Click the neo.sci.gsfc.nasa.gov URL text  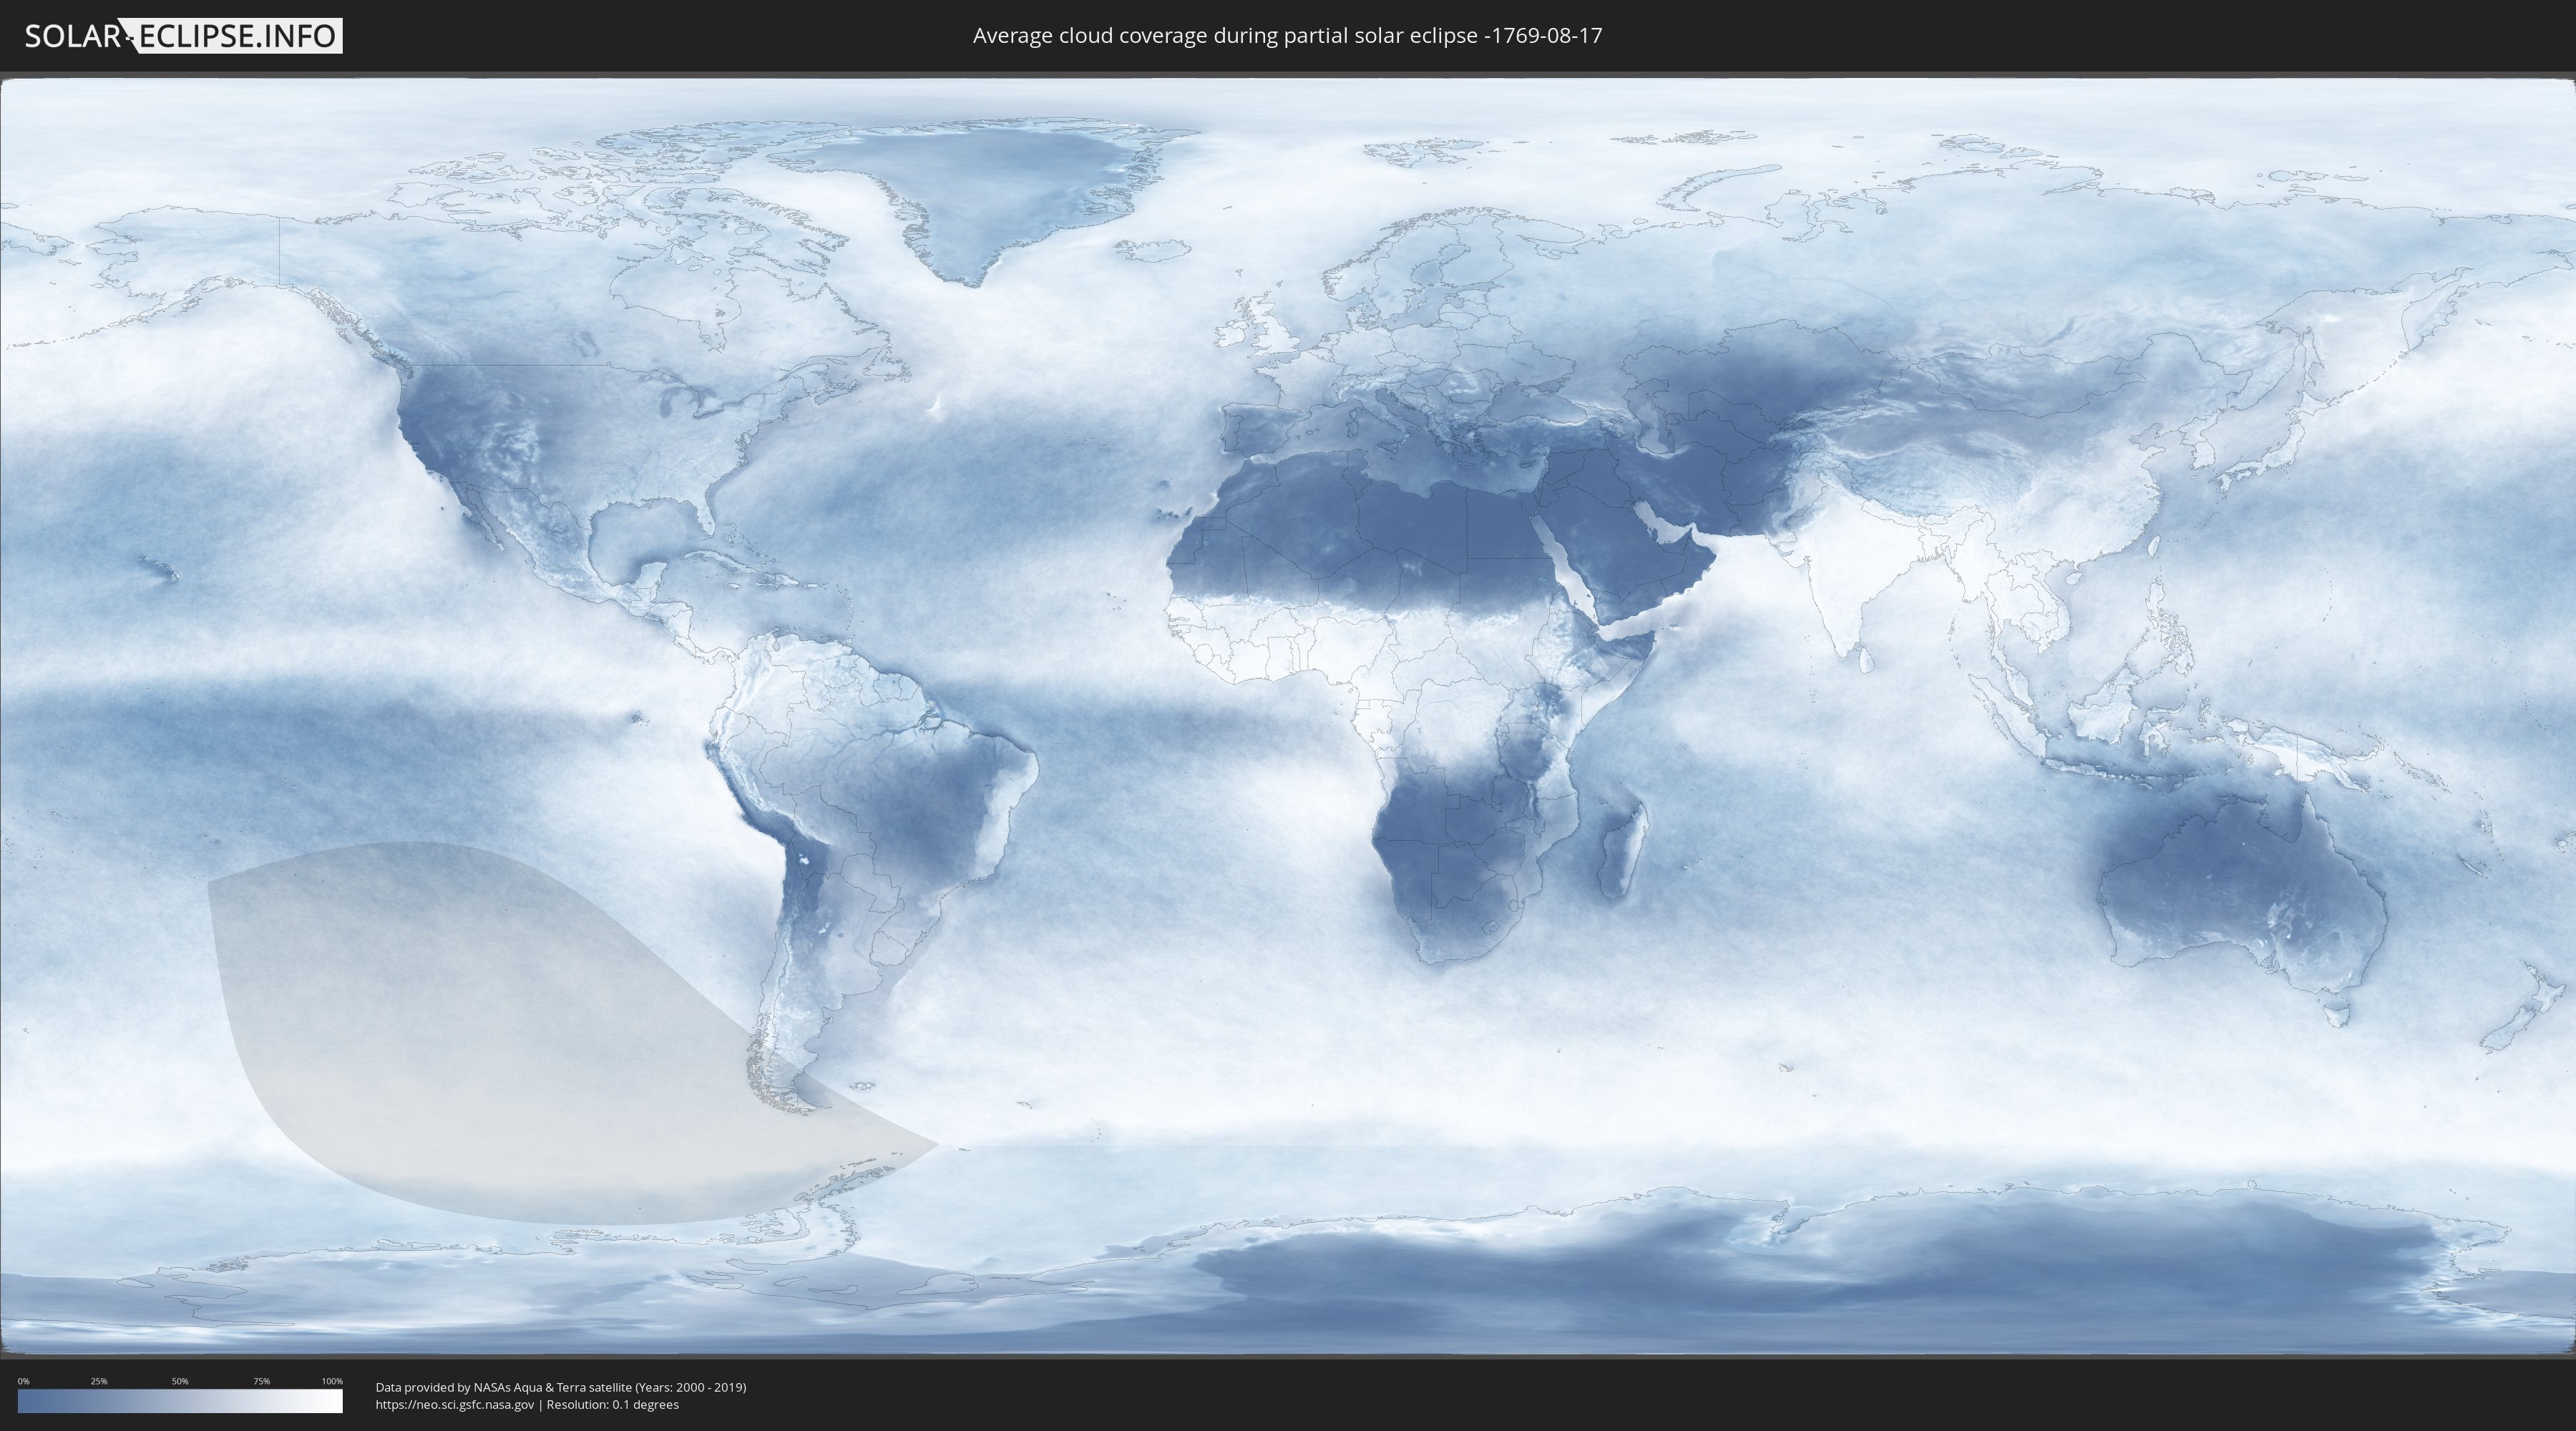click(454, 1404)
